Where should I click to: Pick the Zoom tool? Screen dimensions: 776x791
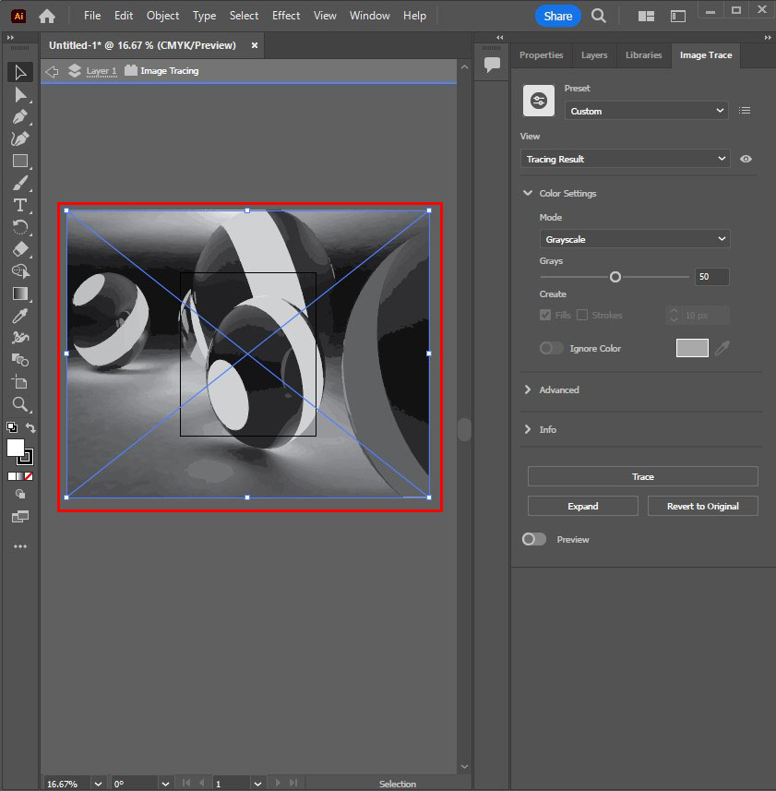(20, 404)
